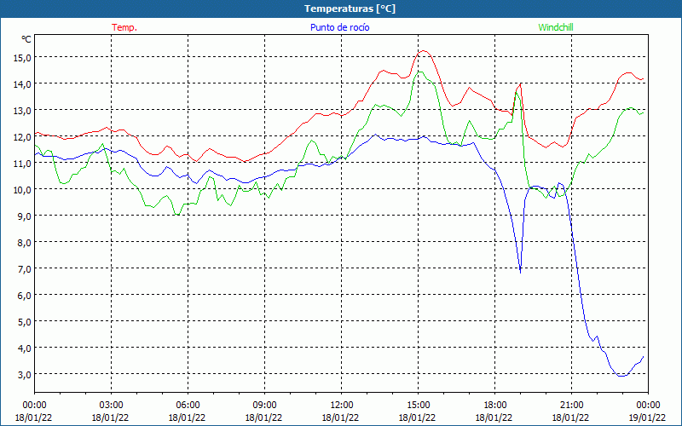Click the 8,0 y-axis value
Viewport: 682px width, 426px height.
[x=24, y=243]
